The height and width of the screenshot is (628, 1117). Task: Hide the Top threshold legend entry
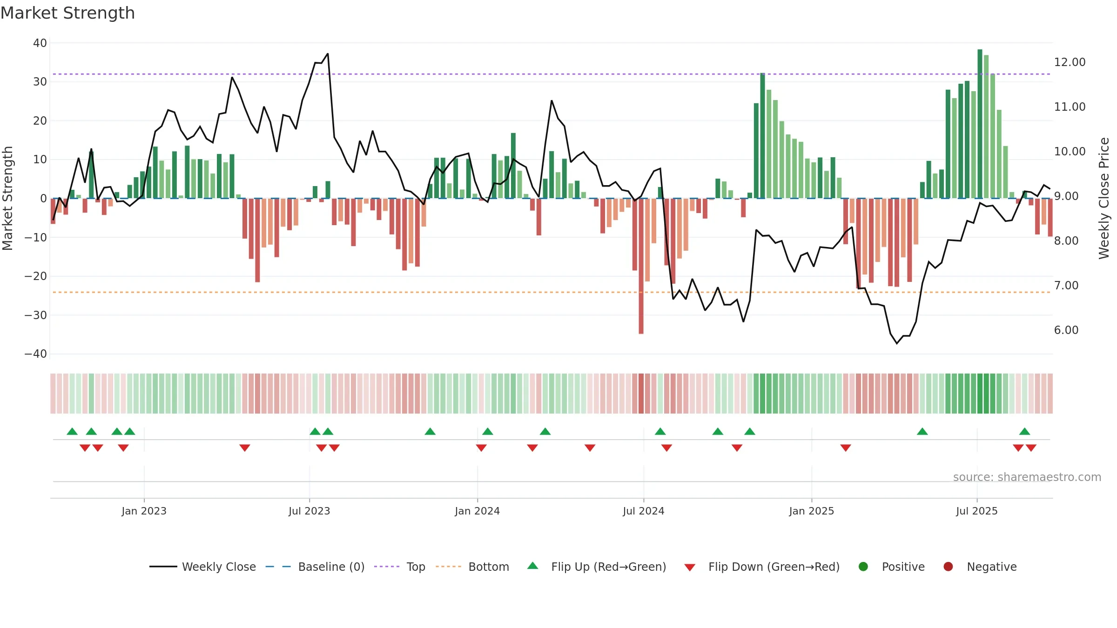tap(400, 567)
